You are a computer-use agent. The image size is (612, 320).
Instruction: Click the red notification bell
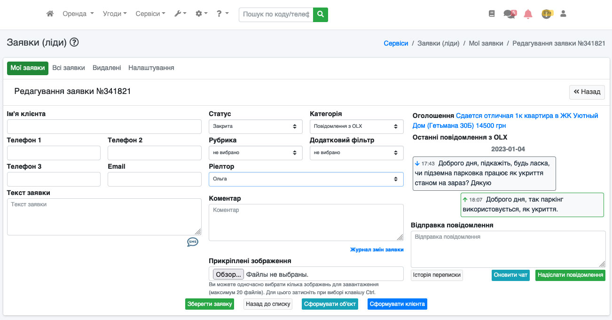pos(528,14)
